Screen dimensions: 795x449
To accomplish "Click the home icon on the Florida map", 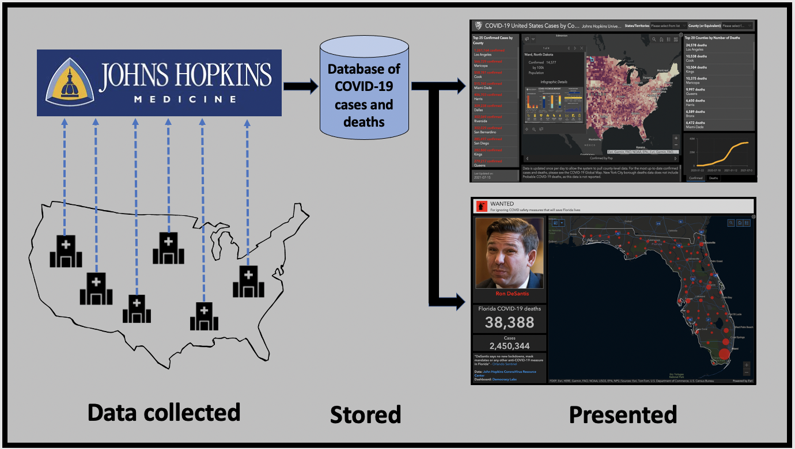I will [739, 223].
